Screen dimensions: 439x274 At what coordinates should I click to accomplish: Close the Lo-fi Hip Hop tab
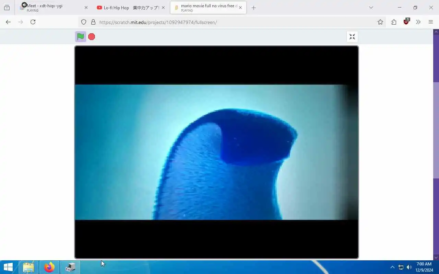[x=163, y=8]
